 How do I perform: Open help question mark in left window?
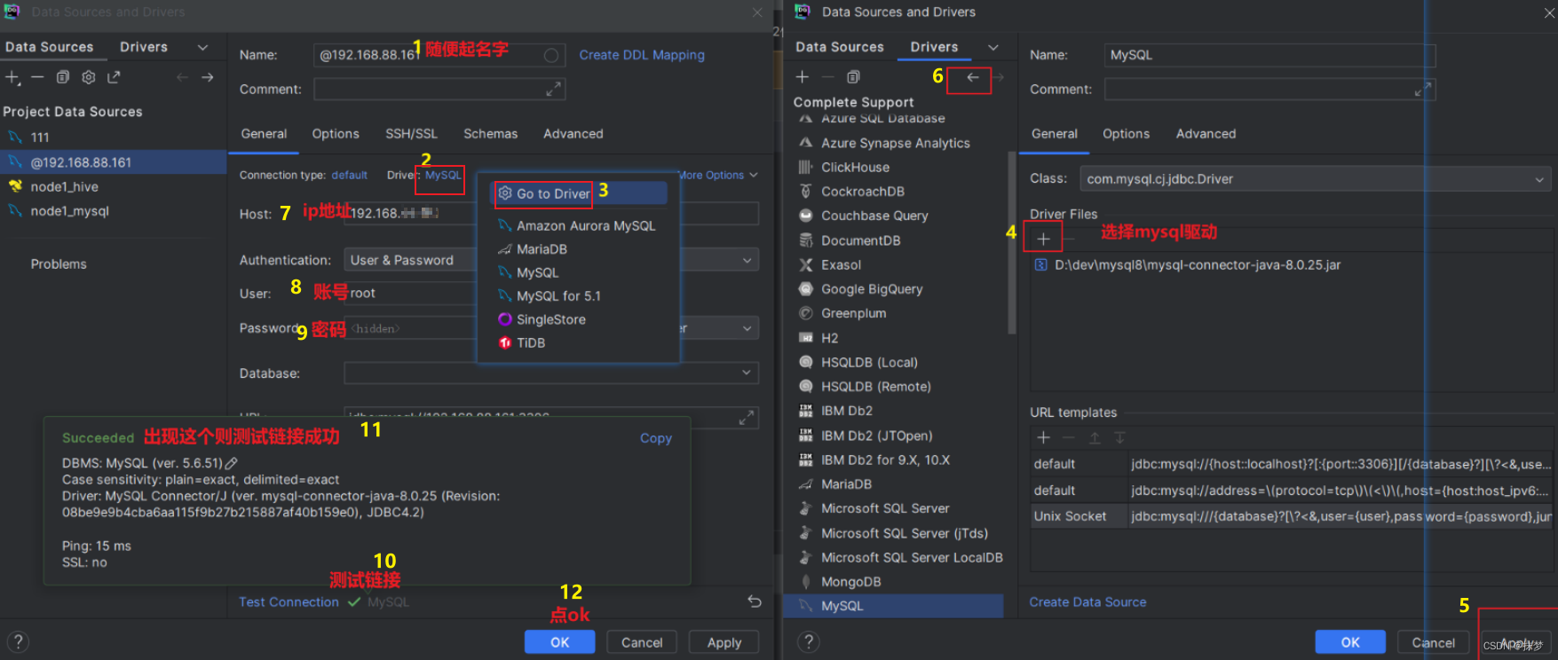point(18,641)
